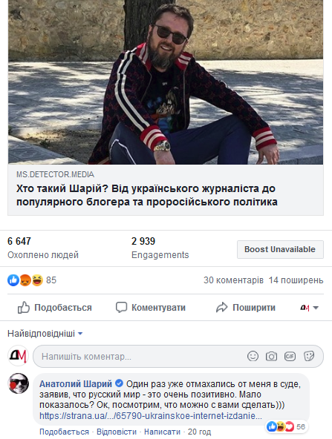View the comment reactions count 56

point(287,426)
